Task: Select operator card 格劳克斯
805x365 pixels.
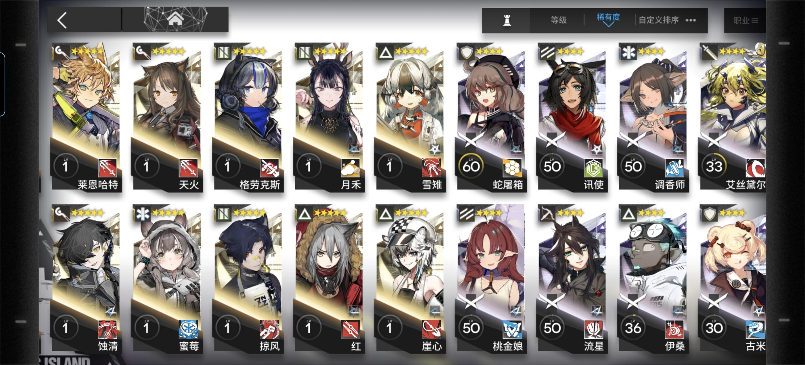Action: point(248,117)
